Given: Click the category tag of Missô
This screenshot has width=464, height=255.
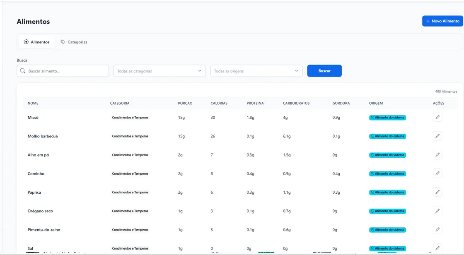Looking at the screenshot, I should tap(130, 118).
